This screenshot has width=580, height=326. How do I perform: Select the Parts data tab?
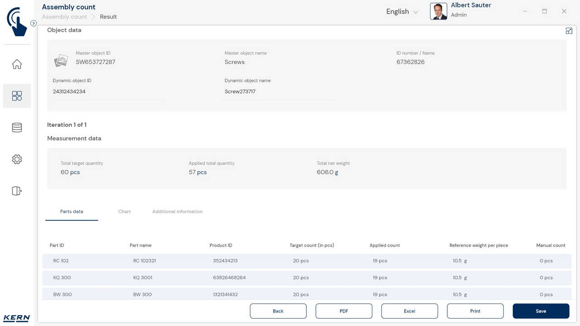pos(72,211)
